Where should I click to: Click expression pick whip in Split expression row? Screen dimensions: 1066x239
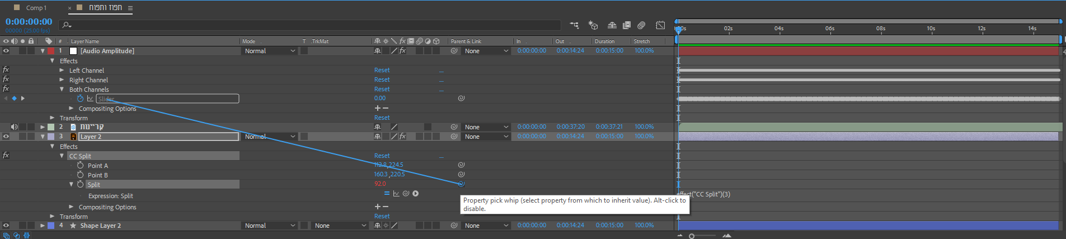click(406, 194)
